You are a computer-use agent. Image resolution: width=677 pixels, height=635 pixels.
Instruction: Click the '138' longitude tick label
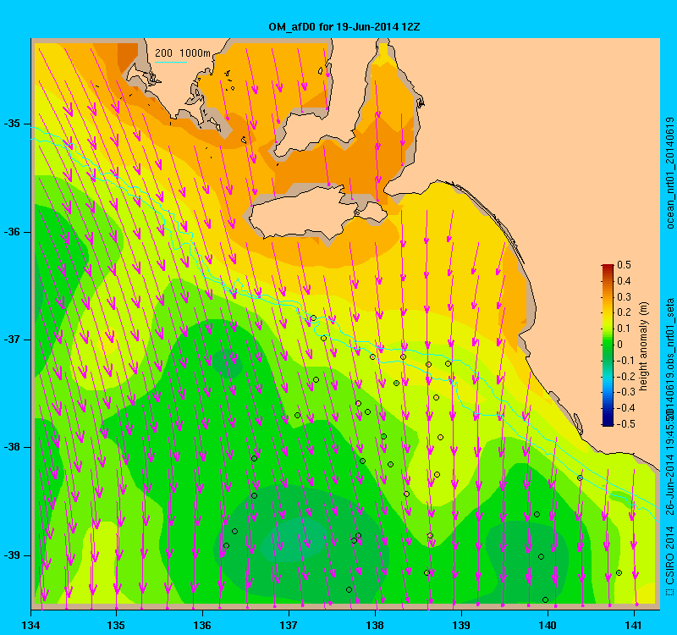[x=375, y=625]
